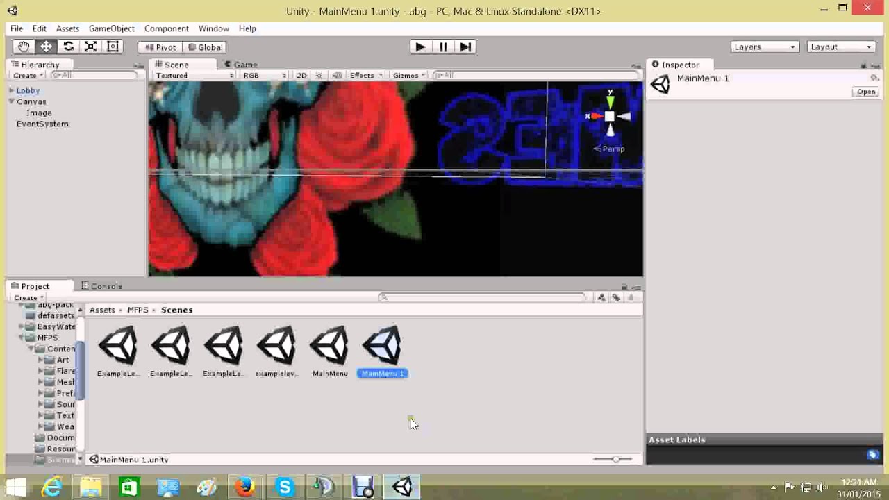Open the Hierarchy Create dropdown
Viewport: 889px width, 500px height.
[28, 75]
